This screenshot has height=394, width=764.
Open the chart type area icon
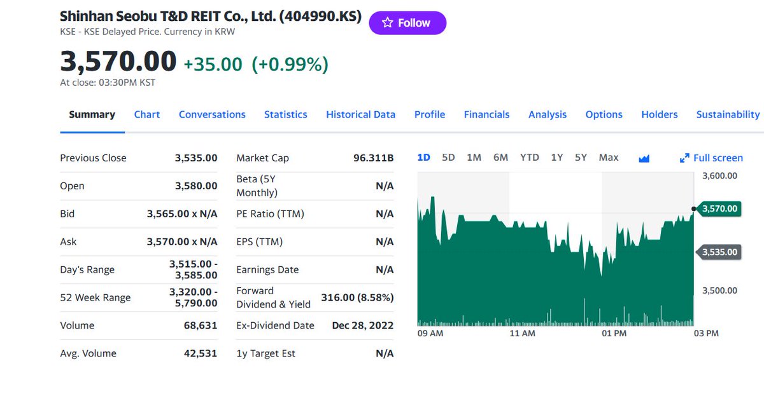click(x=644, y=158)
